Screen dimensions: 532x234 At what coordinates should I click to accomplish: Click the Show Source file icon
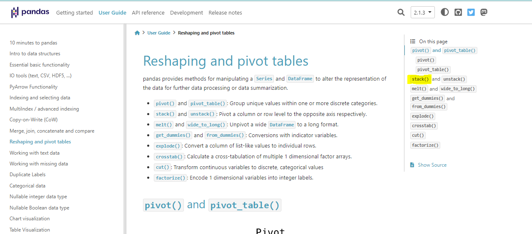coord(412,165)
